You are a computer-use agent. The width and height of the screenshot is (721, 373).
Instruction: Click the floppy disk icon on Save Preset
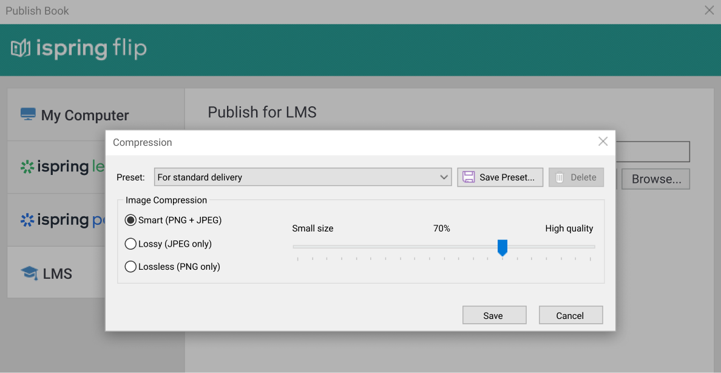[469, 177]
